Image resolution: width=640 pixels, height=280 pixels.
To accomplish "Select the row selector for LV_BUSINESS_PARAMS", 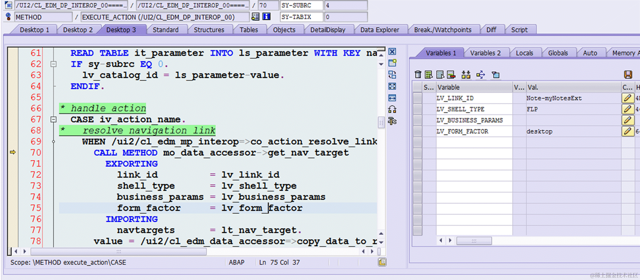I will pos(417,120).
